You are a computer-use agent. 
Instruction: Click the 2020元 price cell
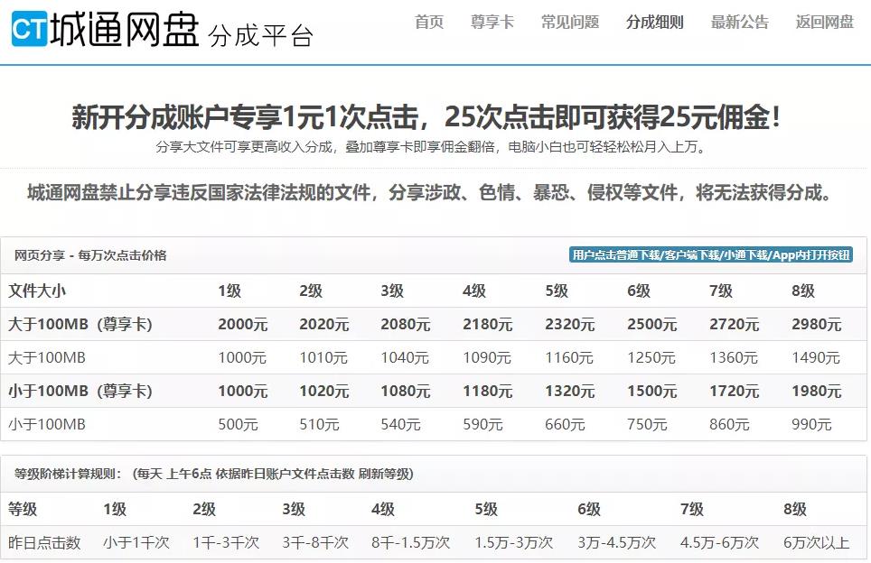(323, 325)
